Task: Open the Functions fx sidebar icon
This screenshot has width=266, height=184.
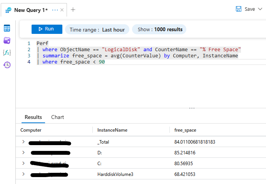Action: [7, 53]
